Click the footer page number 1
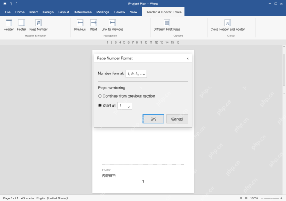The image size is (286, 201). pyautogui.click(x=143, y=181)
